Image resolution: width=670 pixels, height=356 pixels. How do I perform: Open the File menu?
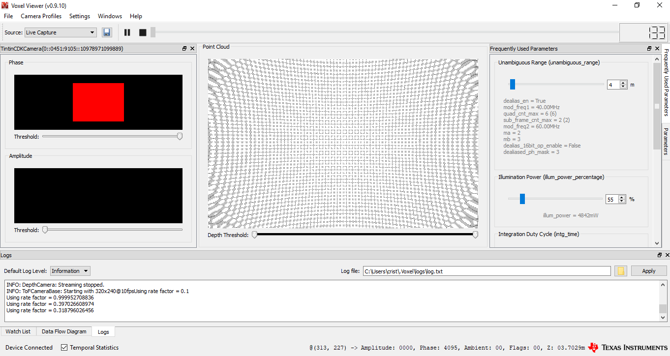(x=8, y=16)
